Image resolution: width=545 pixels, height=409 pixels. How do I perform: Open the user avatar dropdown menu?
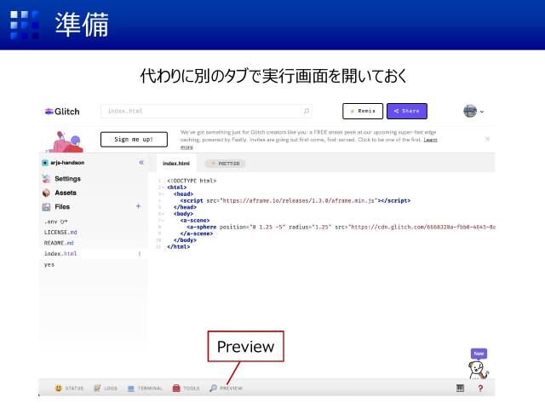tap(473, 111)
